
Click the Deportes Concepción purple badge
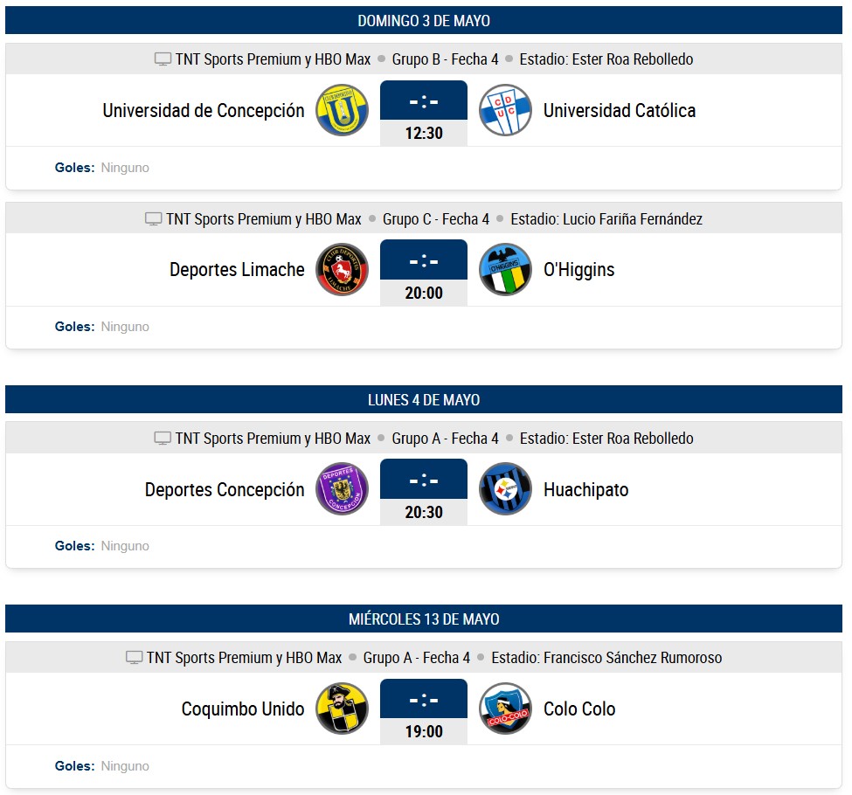[x=342, y=489]
